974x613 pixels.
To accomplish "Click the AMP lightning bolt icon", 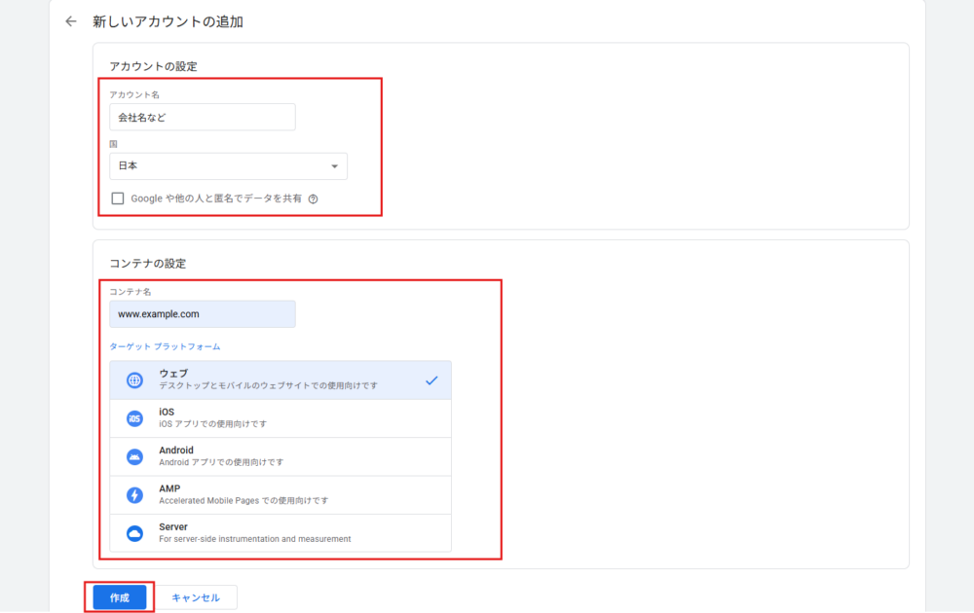I will (134, 495).
